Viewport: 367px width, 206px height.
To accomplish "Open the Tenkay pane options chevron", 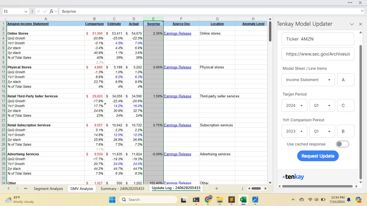I will (352, 24).
